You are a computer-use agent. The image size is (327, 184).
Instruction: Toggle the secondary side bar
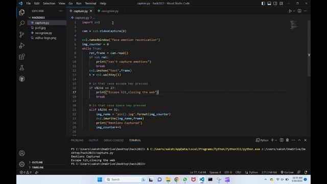tap(275, 4)
